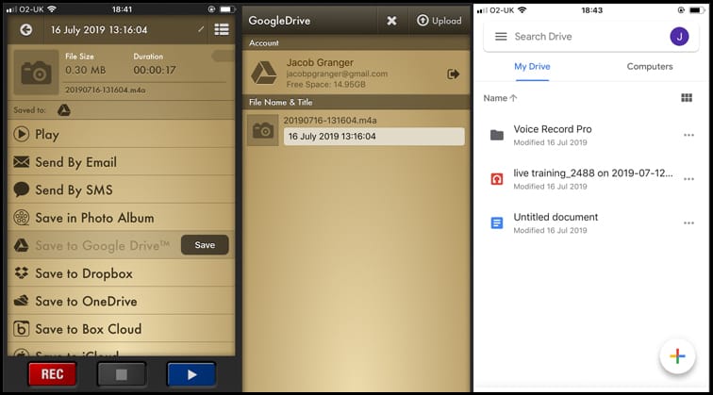Tap the Photo Album reel icon

coord(22,217)
